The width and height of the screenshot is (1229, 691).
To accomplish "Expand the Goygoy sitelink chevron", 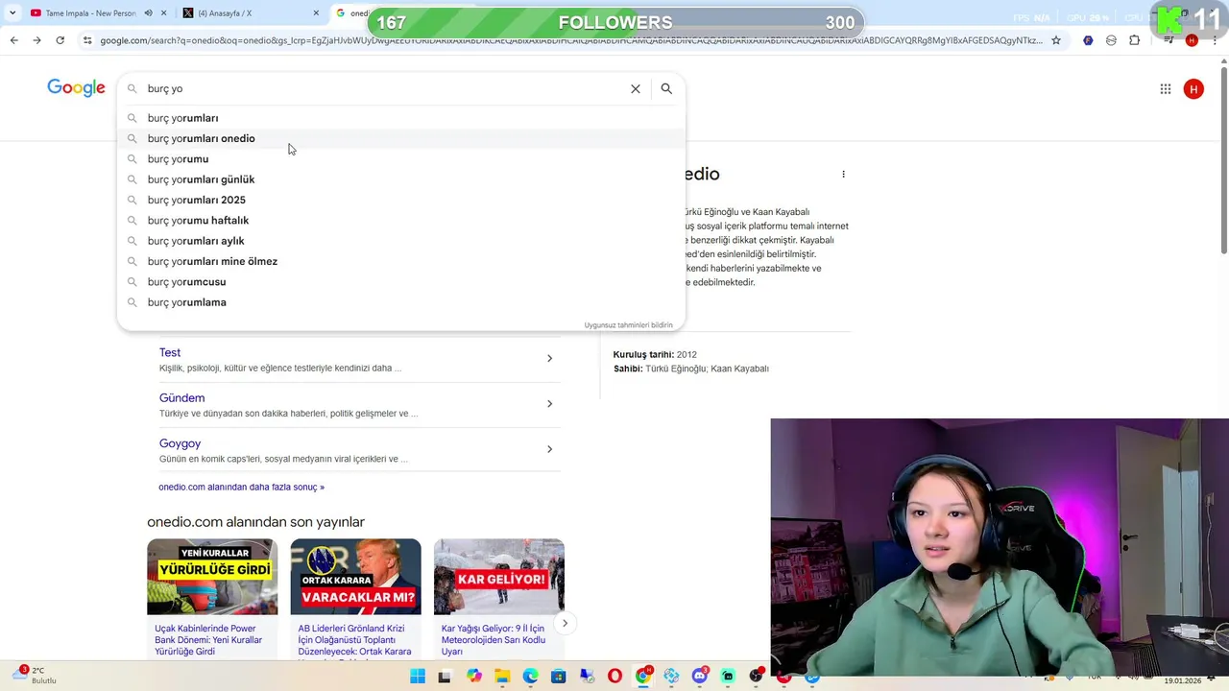I will tap(549, 449).
